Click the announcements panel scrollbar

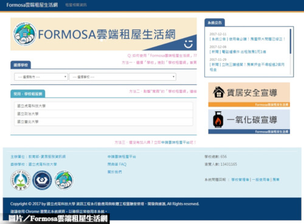pos(291,41)
